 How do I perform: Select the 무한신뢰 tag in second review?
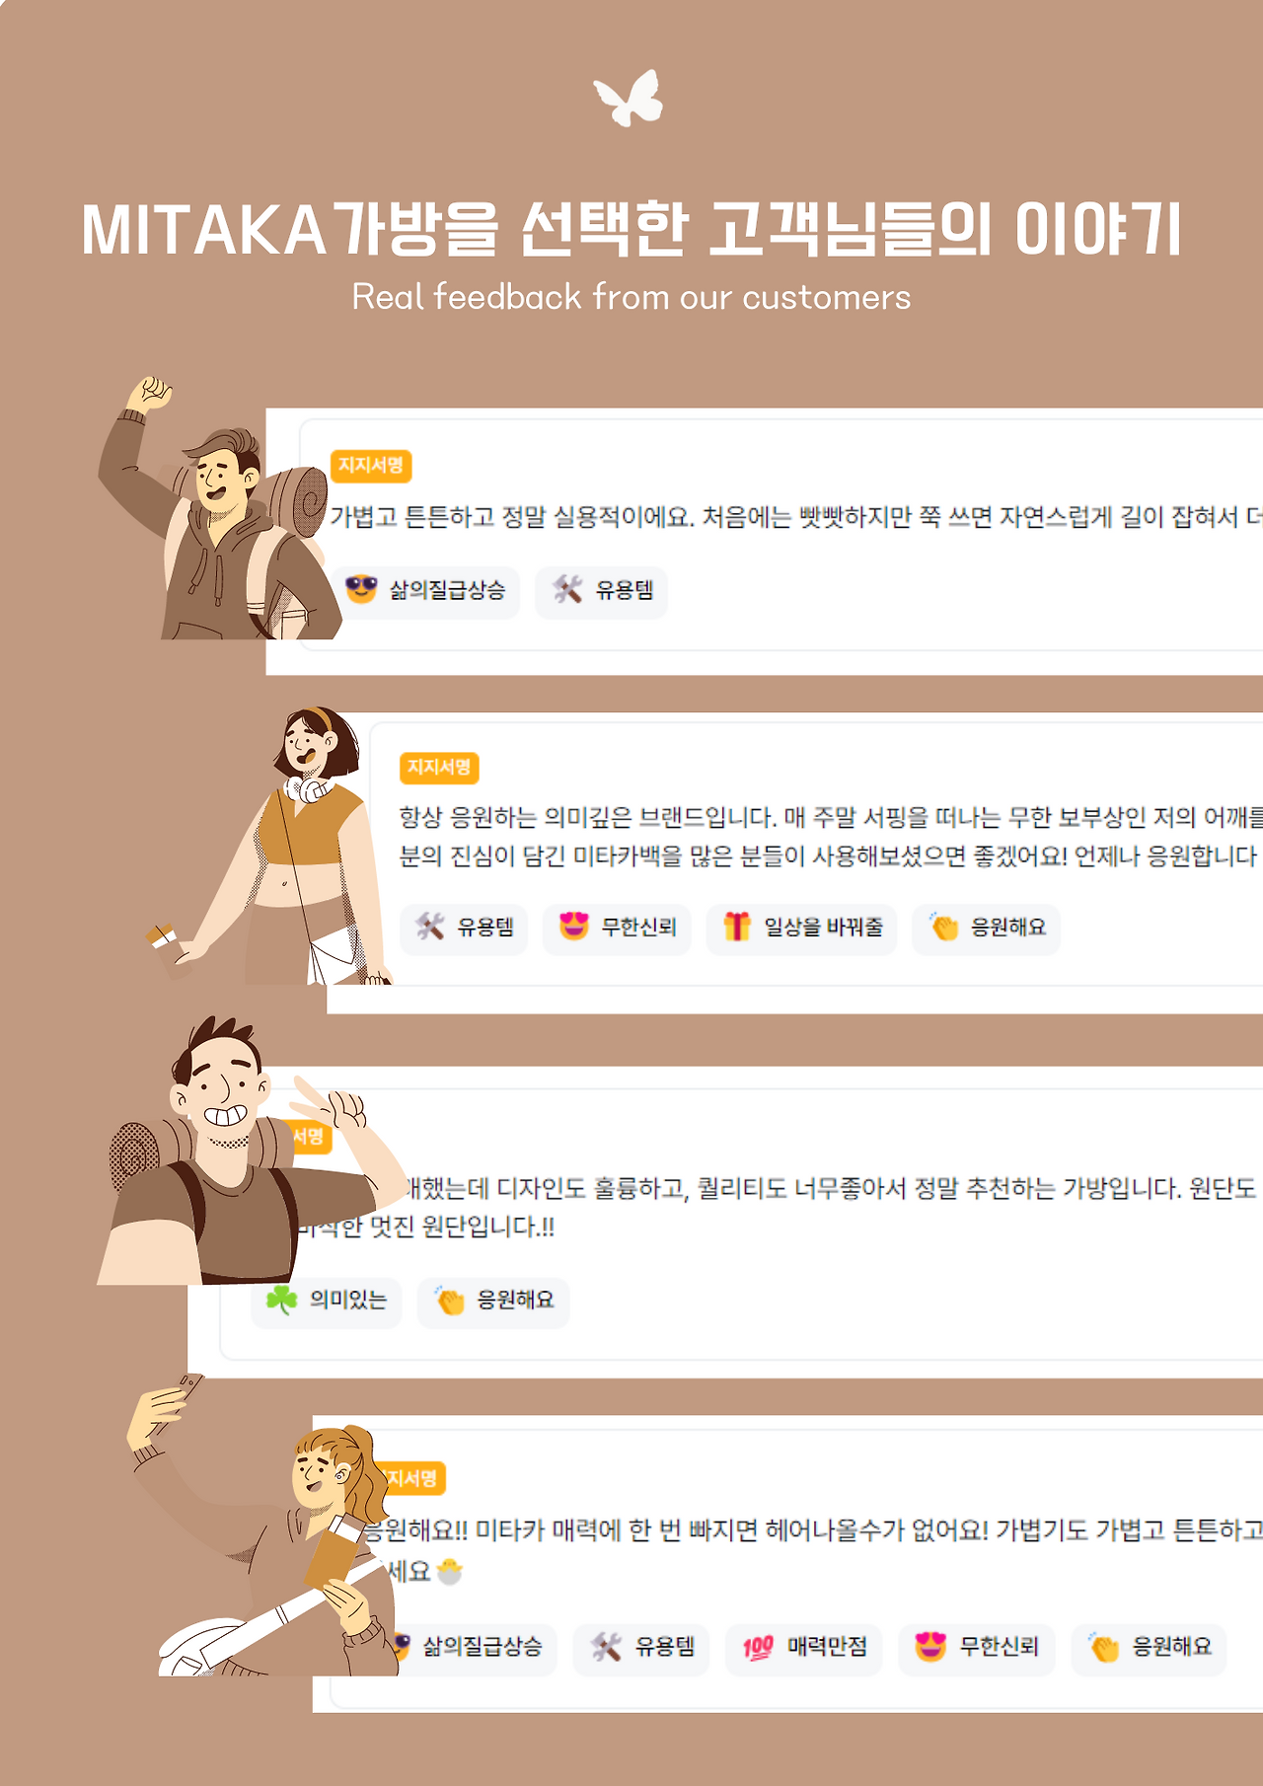tap(617, 928)
